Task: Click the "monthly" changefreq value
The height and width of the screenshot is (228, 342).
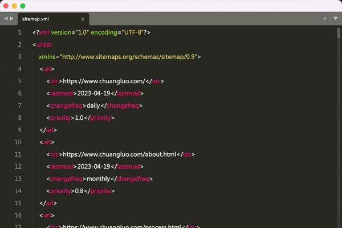Action: click(x=98, y=178)
